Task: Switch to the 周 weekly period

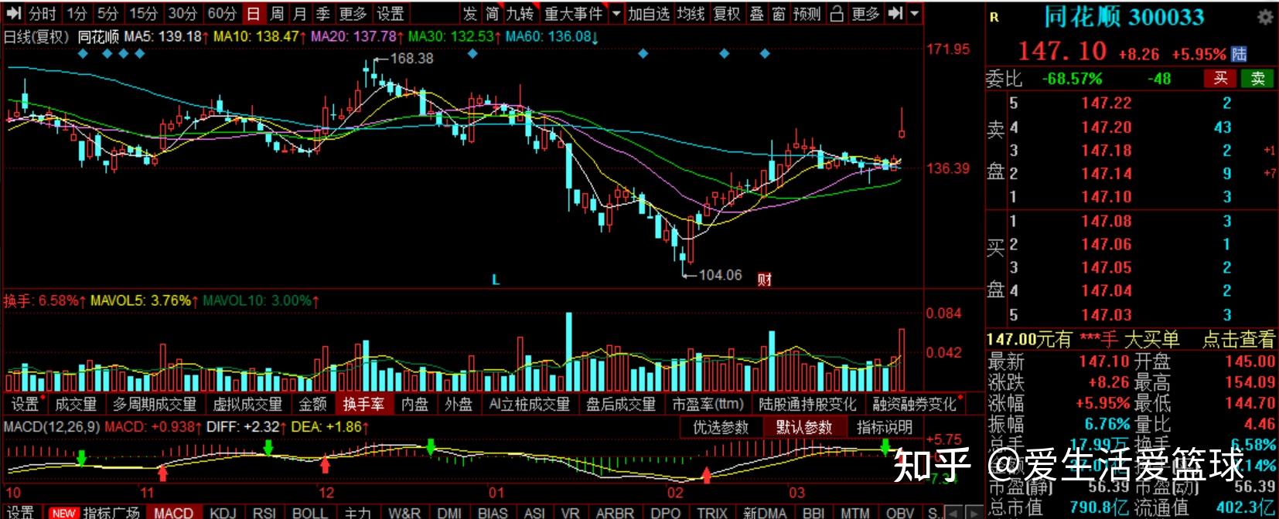Action: pos(277,13)
